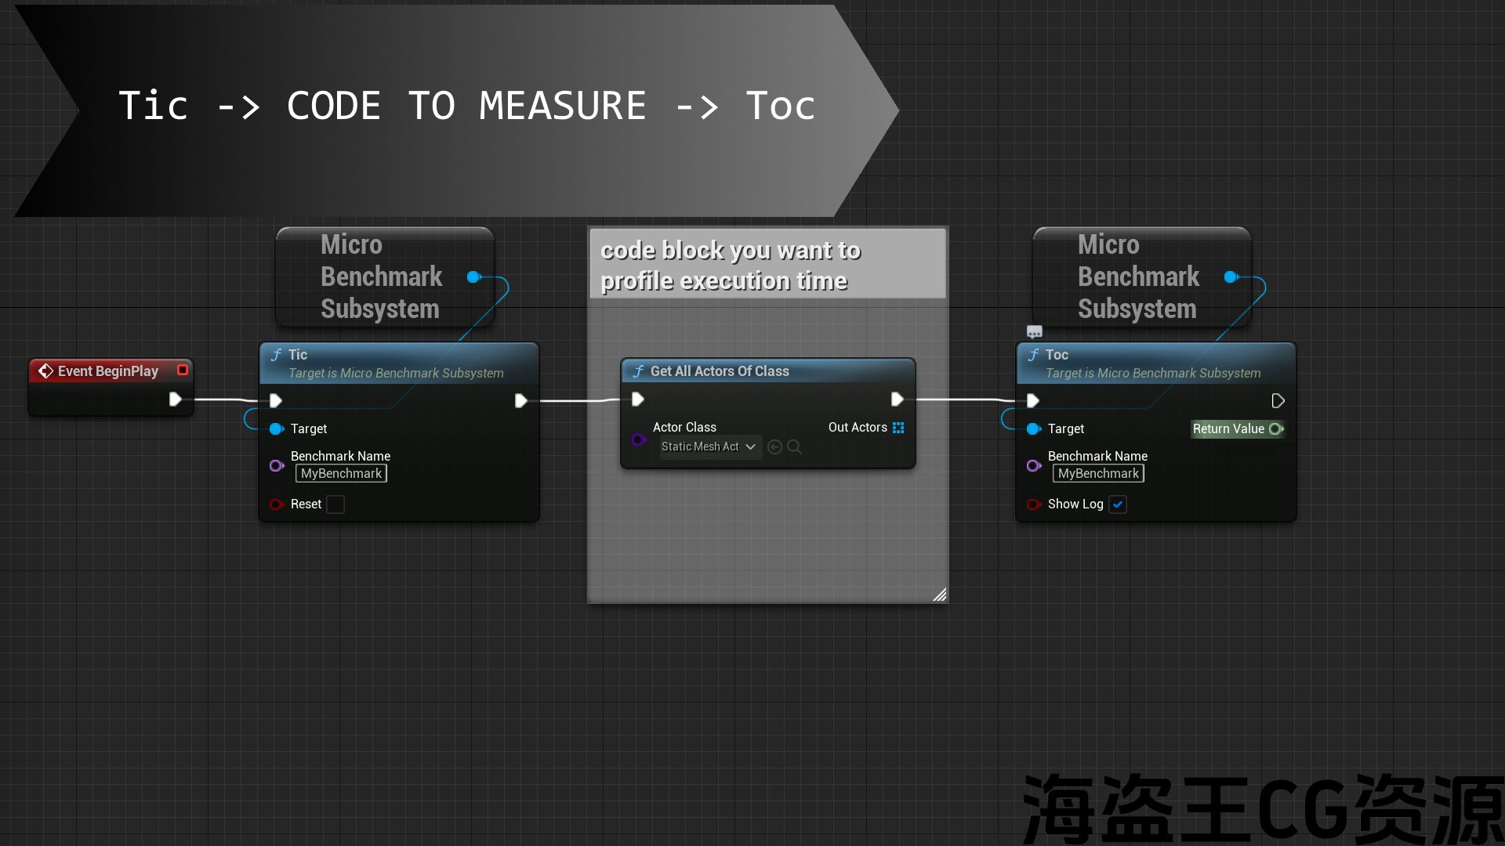1505x846 pixels.
Task: Click the comment box resize handle
Action: [939, 595]
